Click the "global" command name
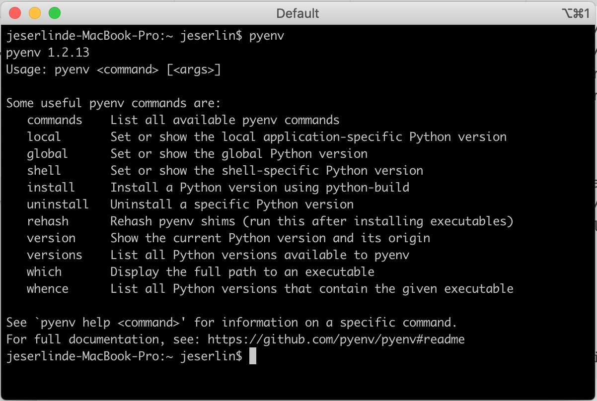This screenshot has height=401, width=597. click(x=47, y=154)
